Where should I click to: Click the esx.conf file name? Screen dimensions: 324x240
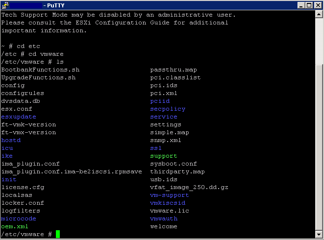17,109
